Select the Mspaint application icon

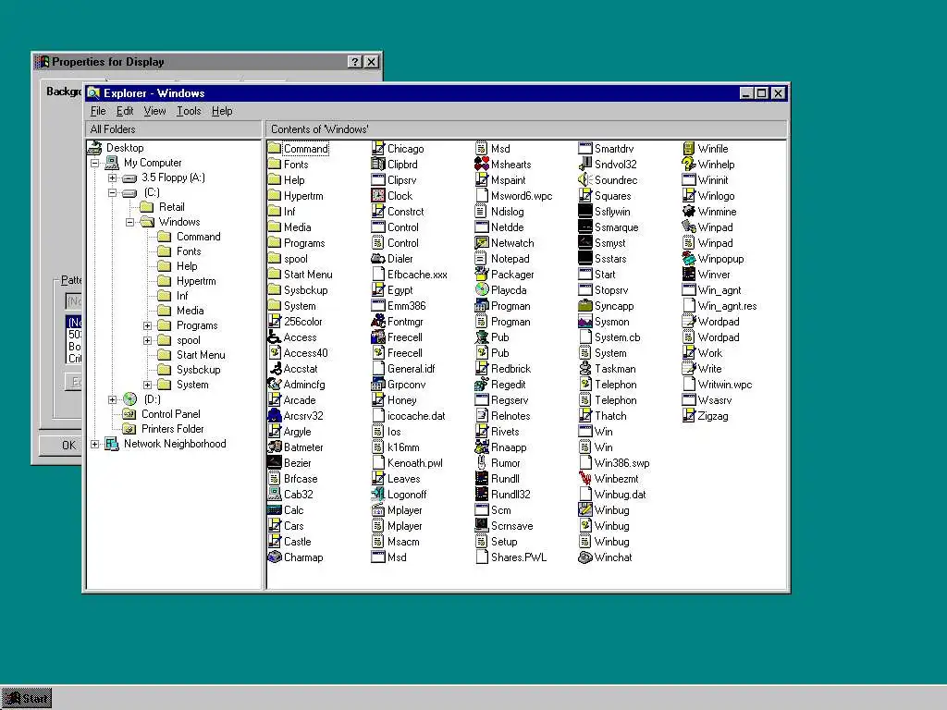481,180
